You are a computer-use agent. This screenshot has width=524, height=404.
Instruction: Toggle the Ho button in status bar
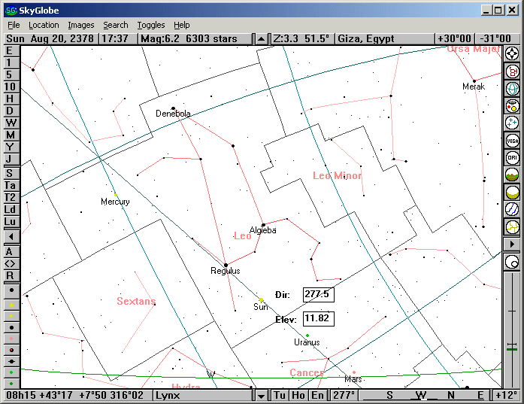point(298,395)
